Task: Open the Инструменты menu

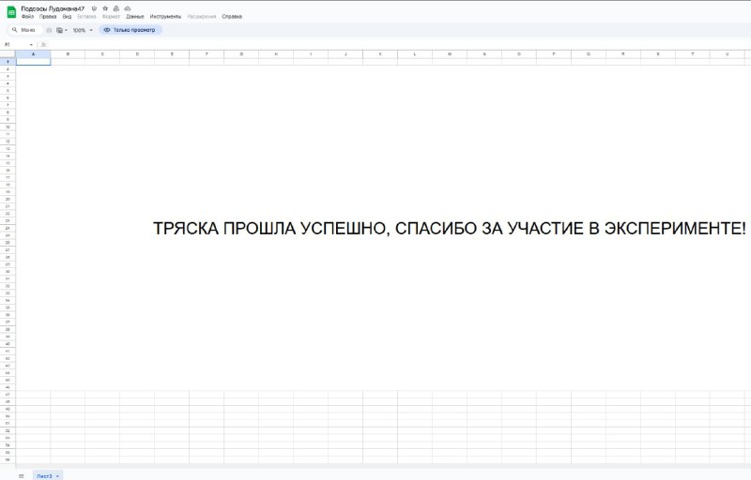Action: (x=165, y=17)
